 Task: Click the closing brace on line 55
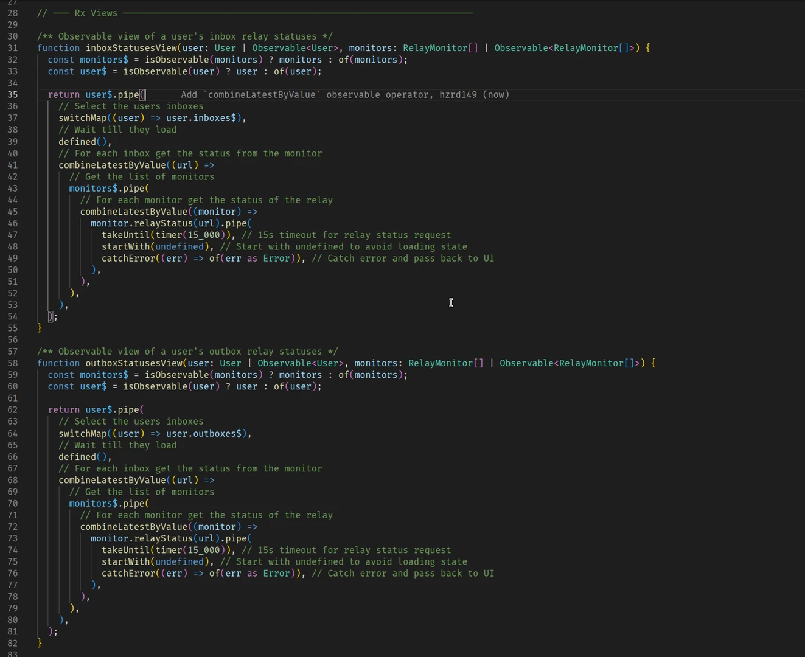[x=40, y=328]
